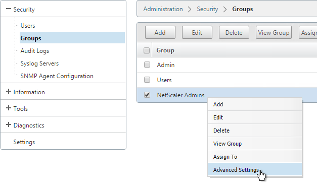Go to Administration in the breadcrumb
The image size is (317, 192).
[163, 9]
